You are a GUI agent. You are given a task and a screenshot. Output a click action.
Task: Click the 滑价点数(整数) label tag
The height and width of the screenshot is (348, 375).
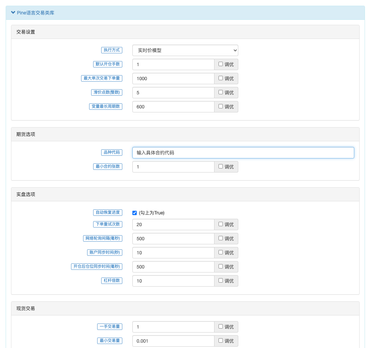click(106, 92)
